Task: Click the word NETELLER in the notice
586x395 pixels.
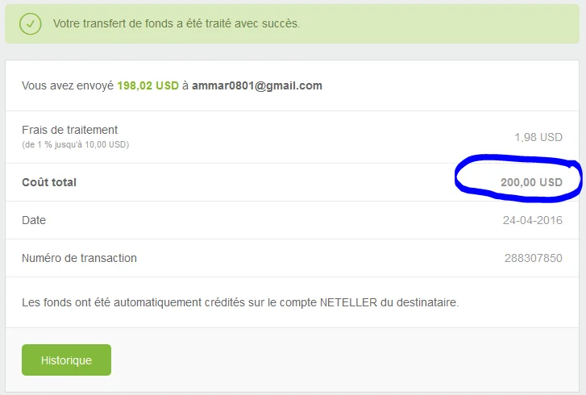Action: pos(348,302)
